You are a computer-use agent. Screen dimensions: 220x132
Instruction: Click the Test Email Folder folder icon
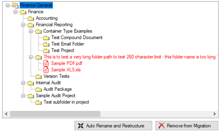[x=46, y=44]
